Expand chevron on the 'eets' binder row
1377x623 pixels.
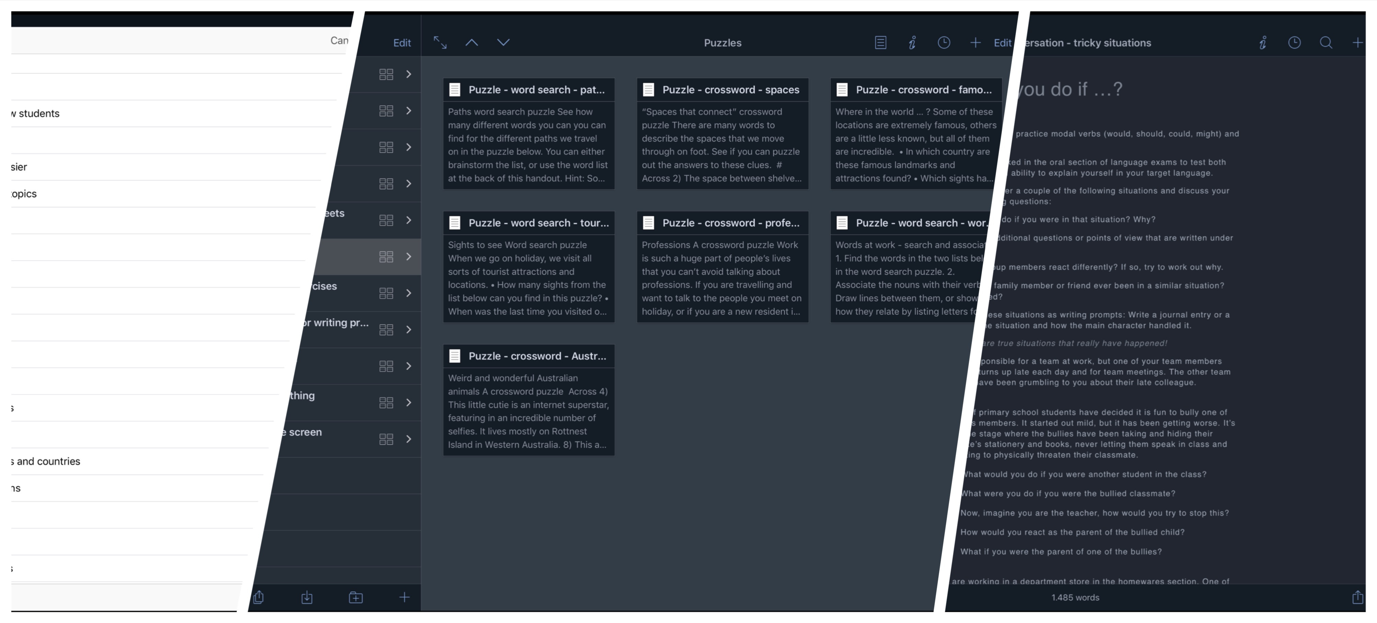point(409,220)
